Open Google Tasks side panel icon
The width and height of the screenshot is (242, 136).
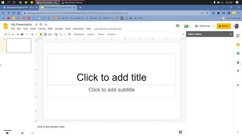(238, 53)
